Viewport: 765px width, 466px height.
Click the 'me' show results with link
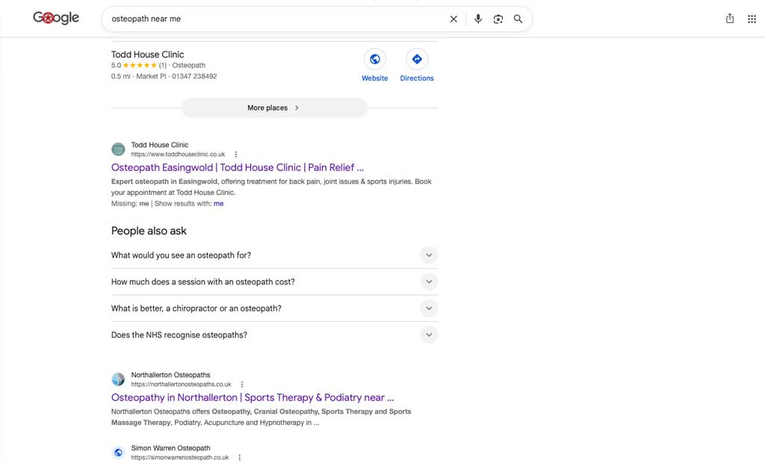pos(219,204)
